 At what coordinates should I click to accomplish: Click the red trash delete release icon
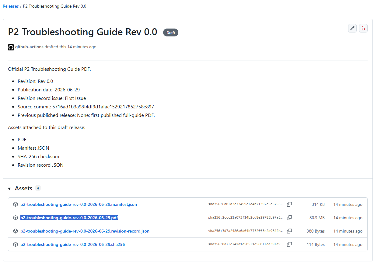pos(363,28)
